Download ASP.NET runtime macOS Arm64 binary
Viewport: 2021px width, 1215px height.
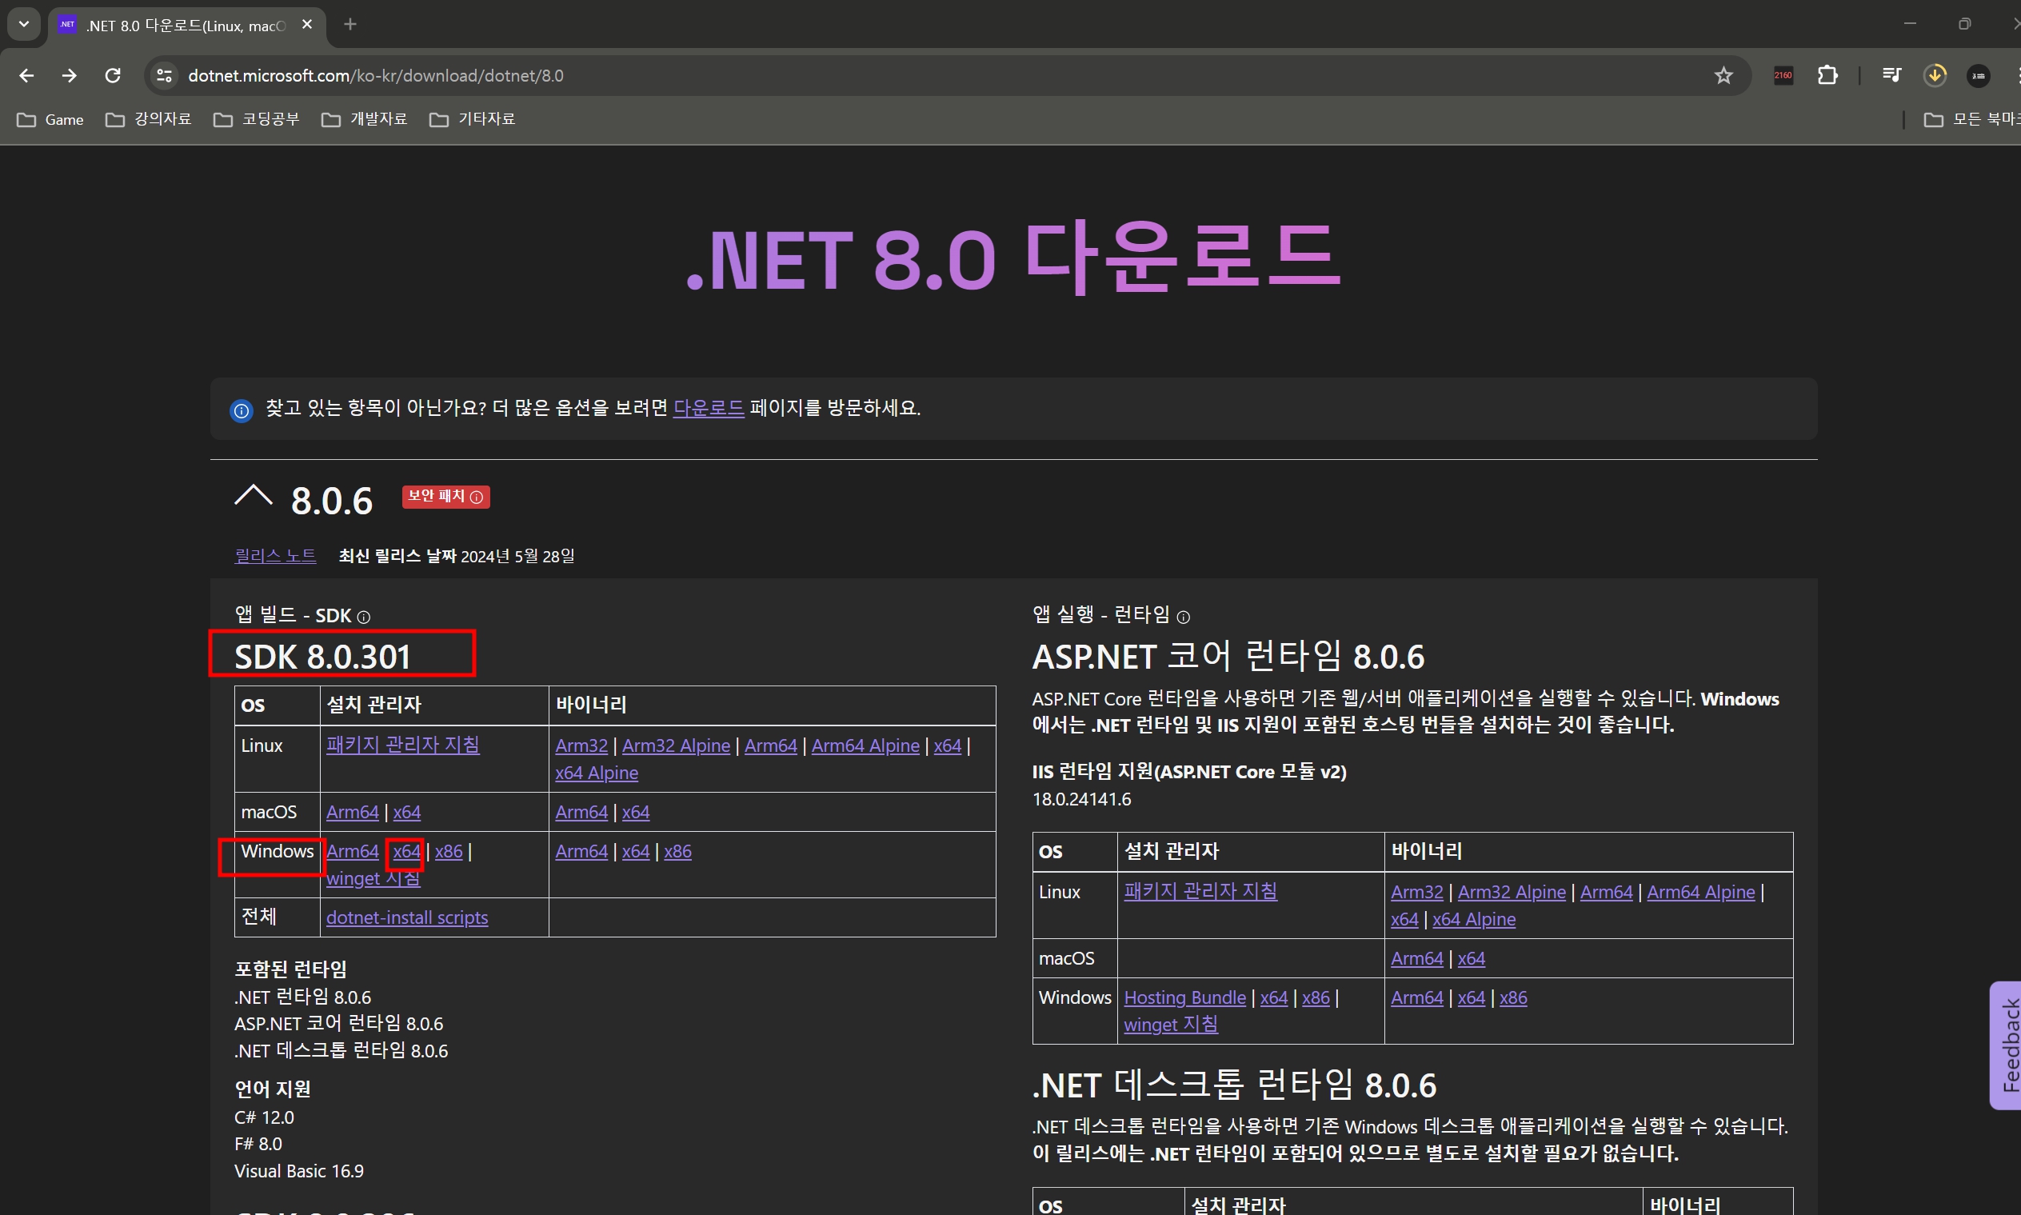pos(1416,959)
